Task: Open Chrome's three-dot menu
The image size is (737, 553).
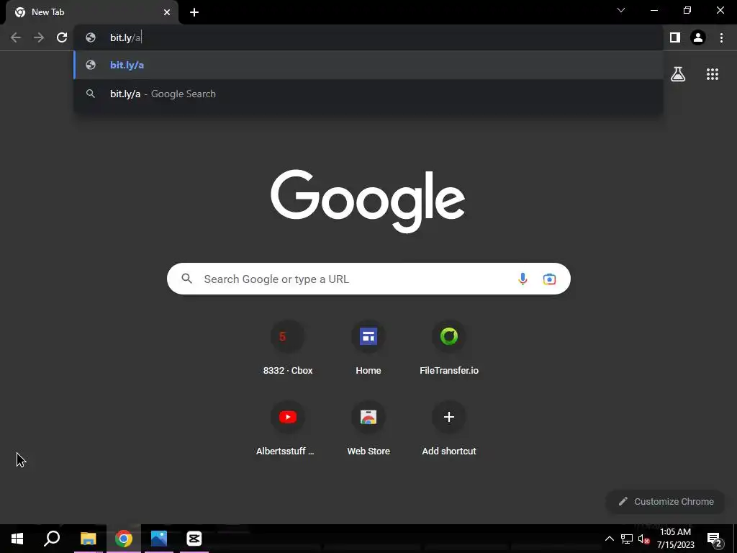Action: (x=721, y=37)
